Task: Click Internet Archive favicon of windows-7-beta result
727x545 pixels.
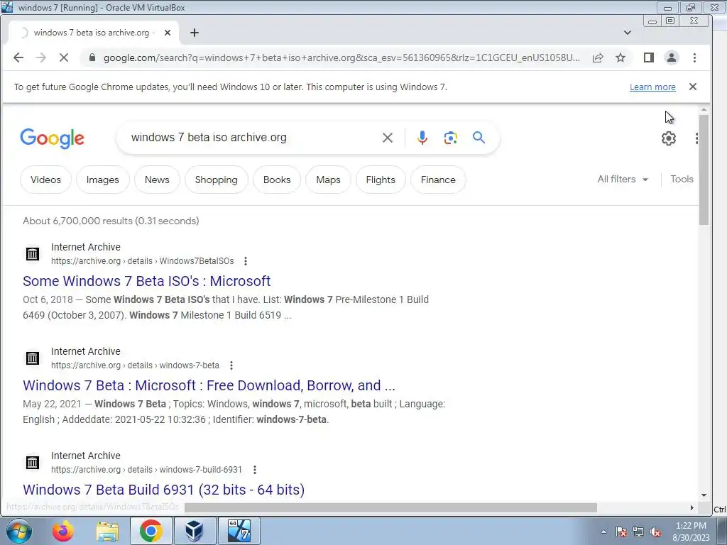Action: click(33, 358)
